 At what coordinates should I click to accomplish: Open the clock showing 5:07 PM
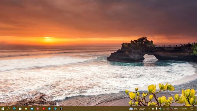[x=184, y=109]
